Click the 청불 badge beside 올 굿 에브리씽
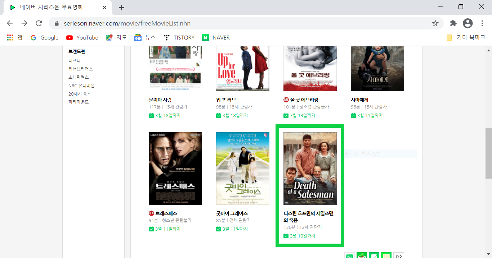This screenshot has height=258, width=492. pos(286,100)
